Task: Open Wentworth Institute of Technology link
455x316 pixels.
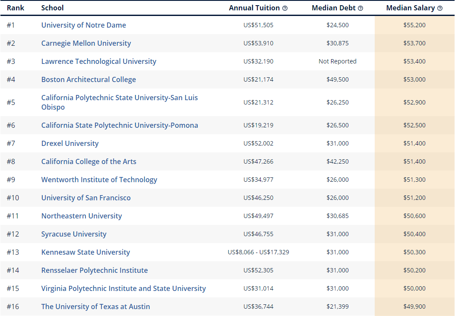Action: click(99, 180)
